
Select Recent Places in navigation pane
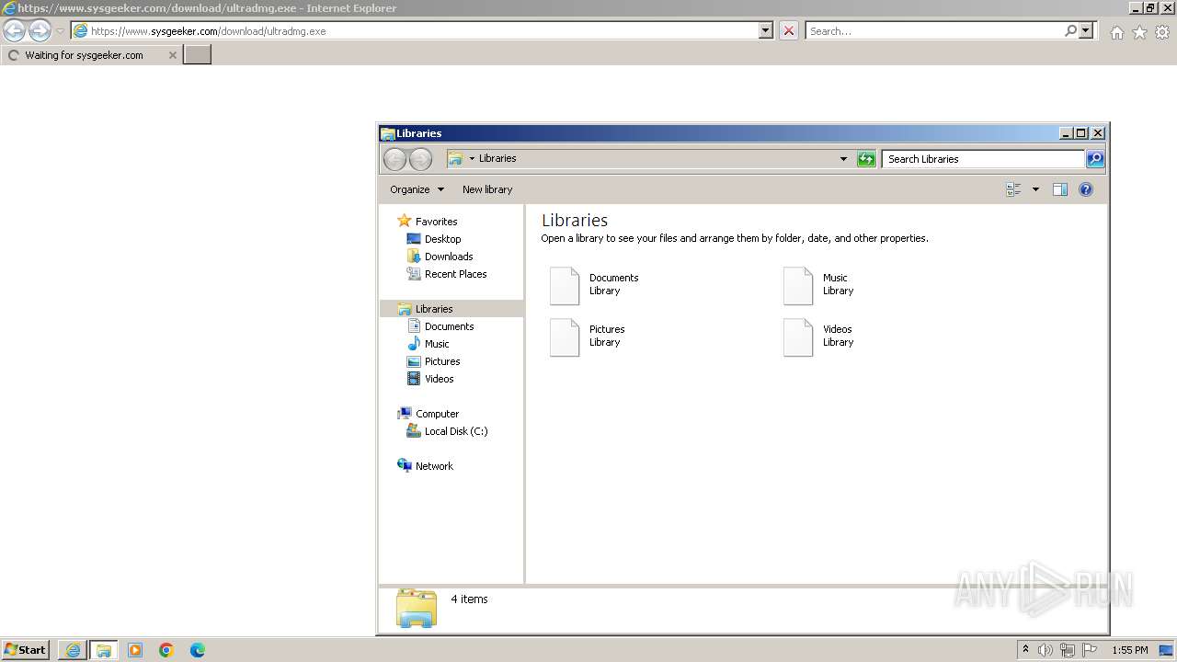[x=455, y=274]
